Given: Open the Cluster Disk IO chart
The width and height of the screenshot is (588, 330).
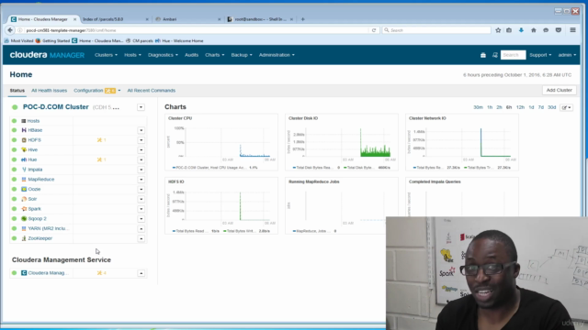Looking at the screenshot, I should point(342,143).
